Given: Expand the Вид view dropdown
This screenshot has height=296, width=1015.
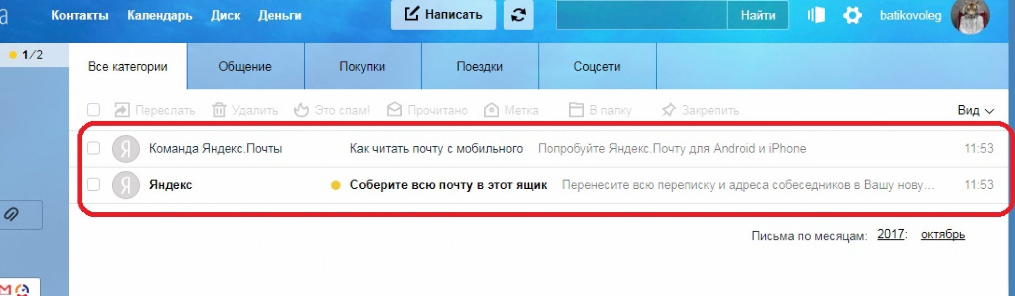Looking at the screenshot, I should click(975, 110).
